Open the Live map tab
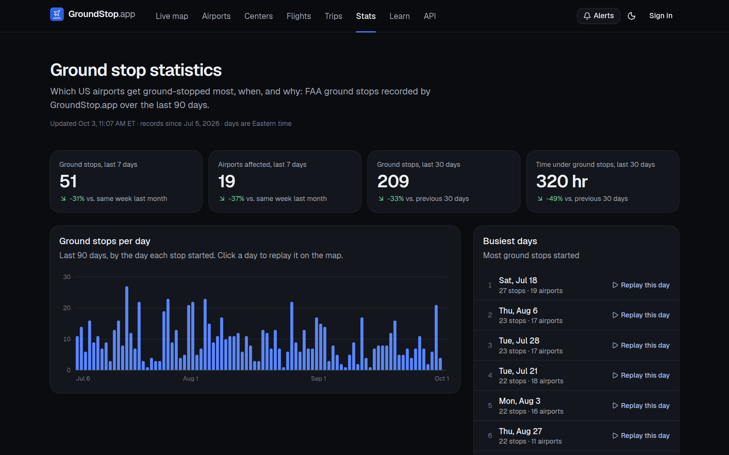 [172, 16]
